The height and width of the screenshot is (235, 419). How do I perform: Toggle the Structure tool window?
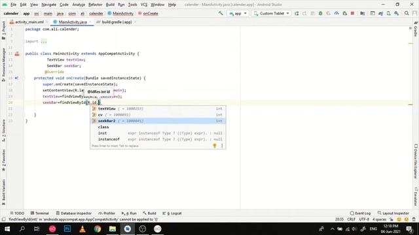pyautogui.click(x=3, y=130)
